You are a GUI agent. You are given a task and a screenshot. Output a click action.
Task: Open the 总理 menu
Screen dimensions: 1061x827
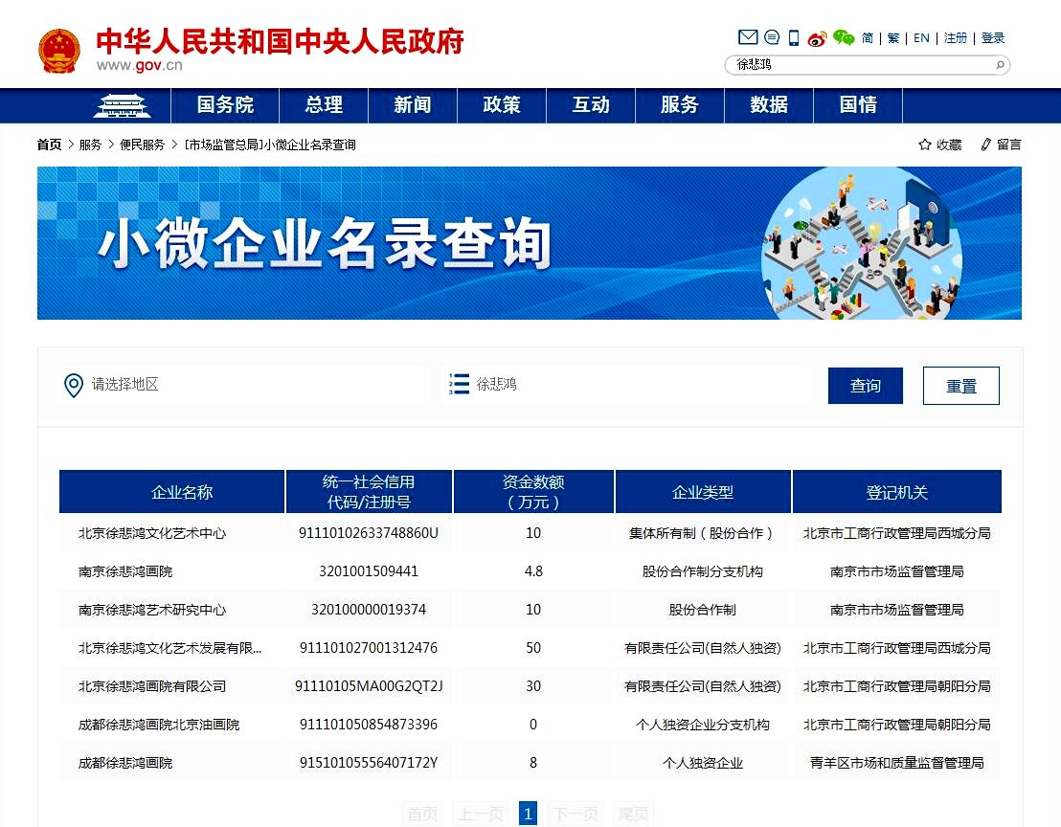324,105
